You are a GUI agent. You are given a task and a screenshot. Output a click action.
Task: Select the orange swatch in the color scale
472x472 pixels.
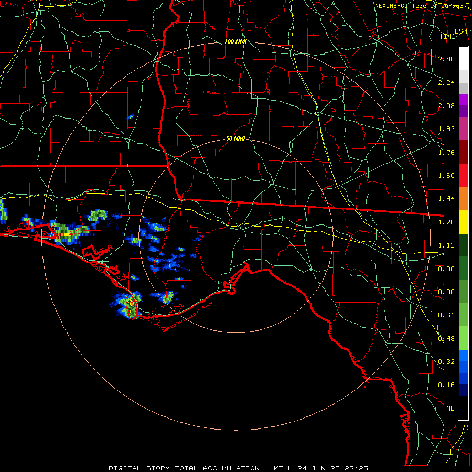pos(463,199)
